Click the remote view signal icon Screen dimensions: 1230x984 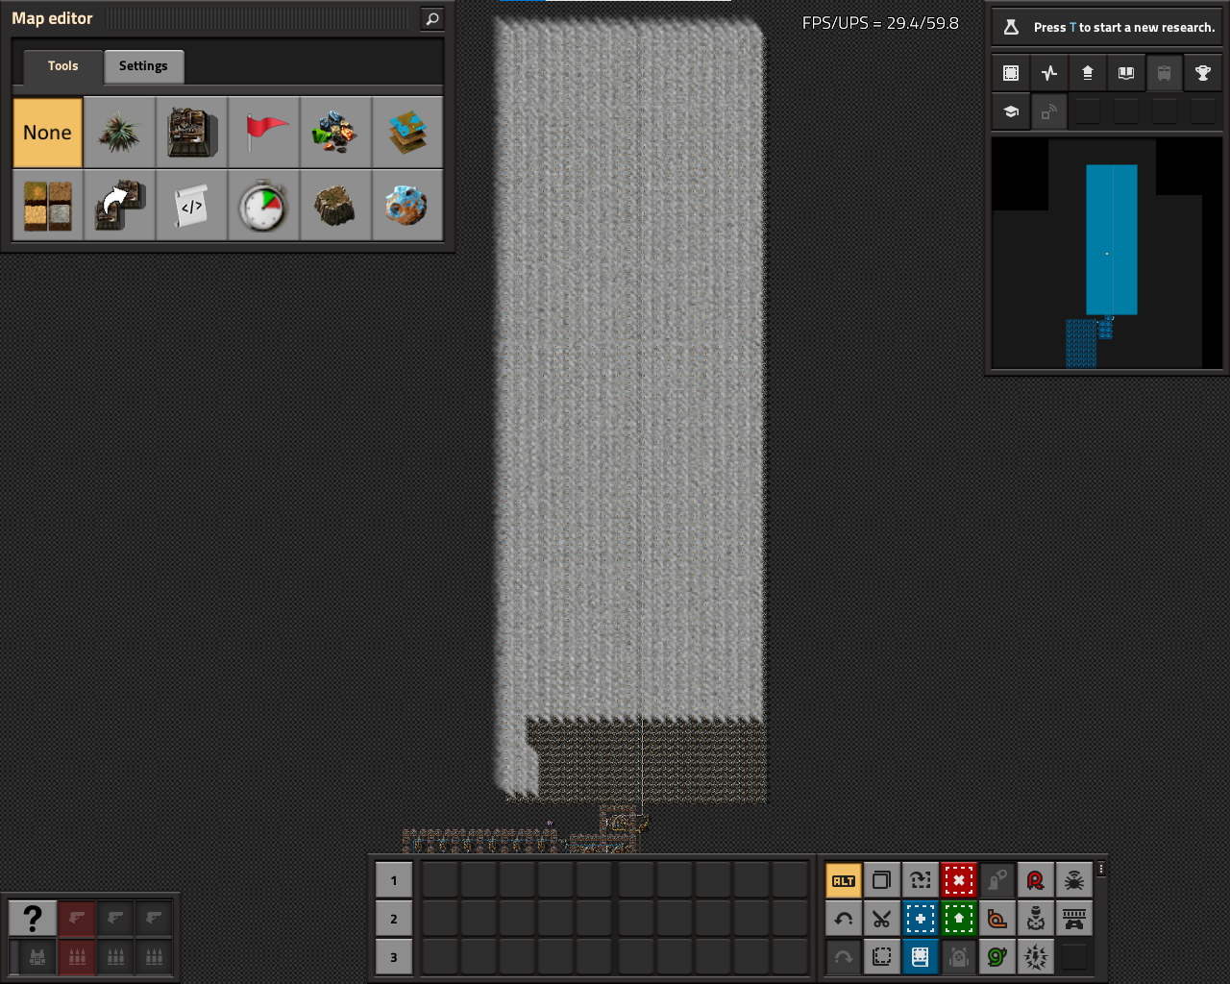(1049, 111)
